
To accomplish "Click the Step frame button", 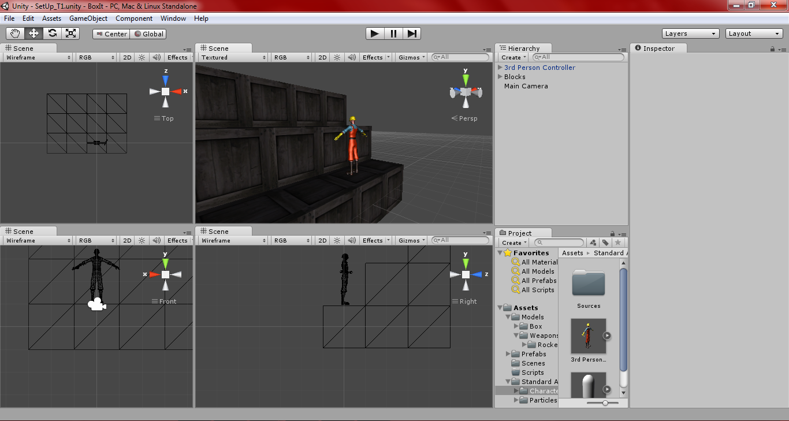I will tap(412, 33).
